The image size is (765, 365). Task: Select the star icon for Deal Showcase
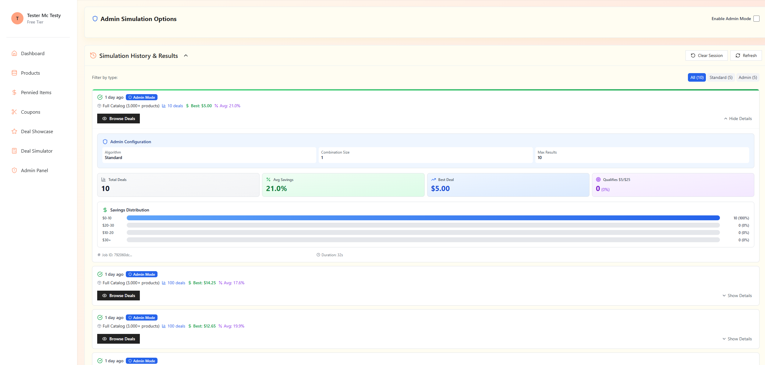pos(14,131)
